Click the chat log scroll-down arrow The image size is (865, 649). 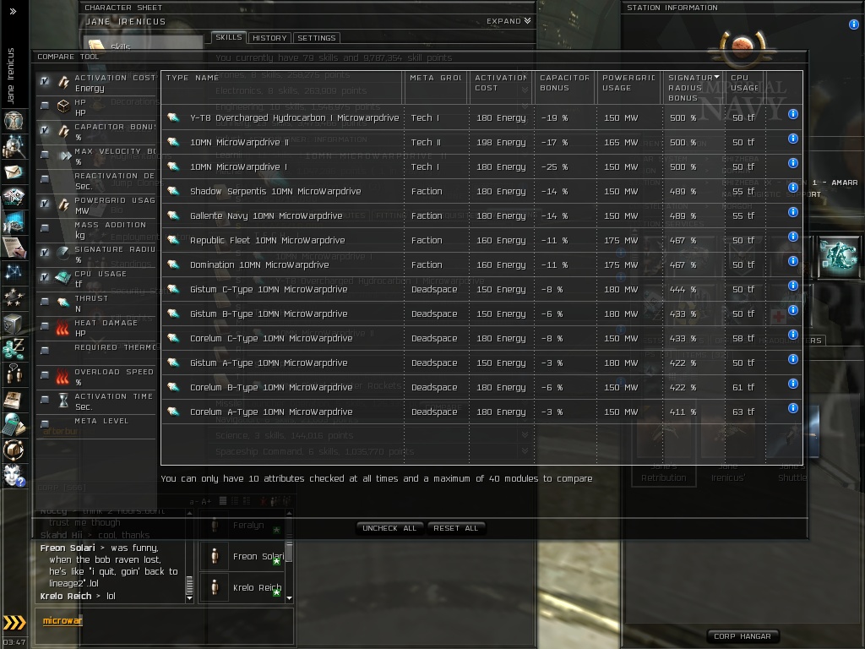190,598
